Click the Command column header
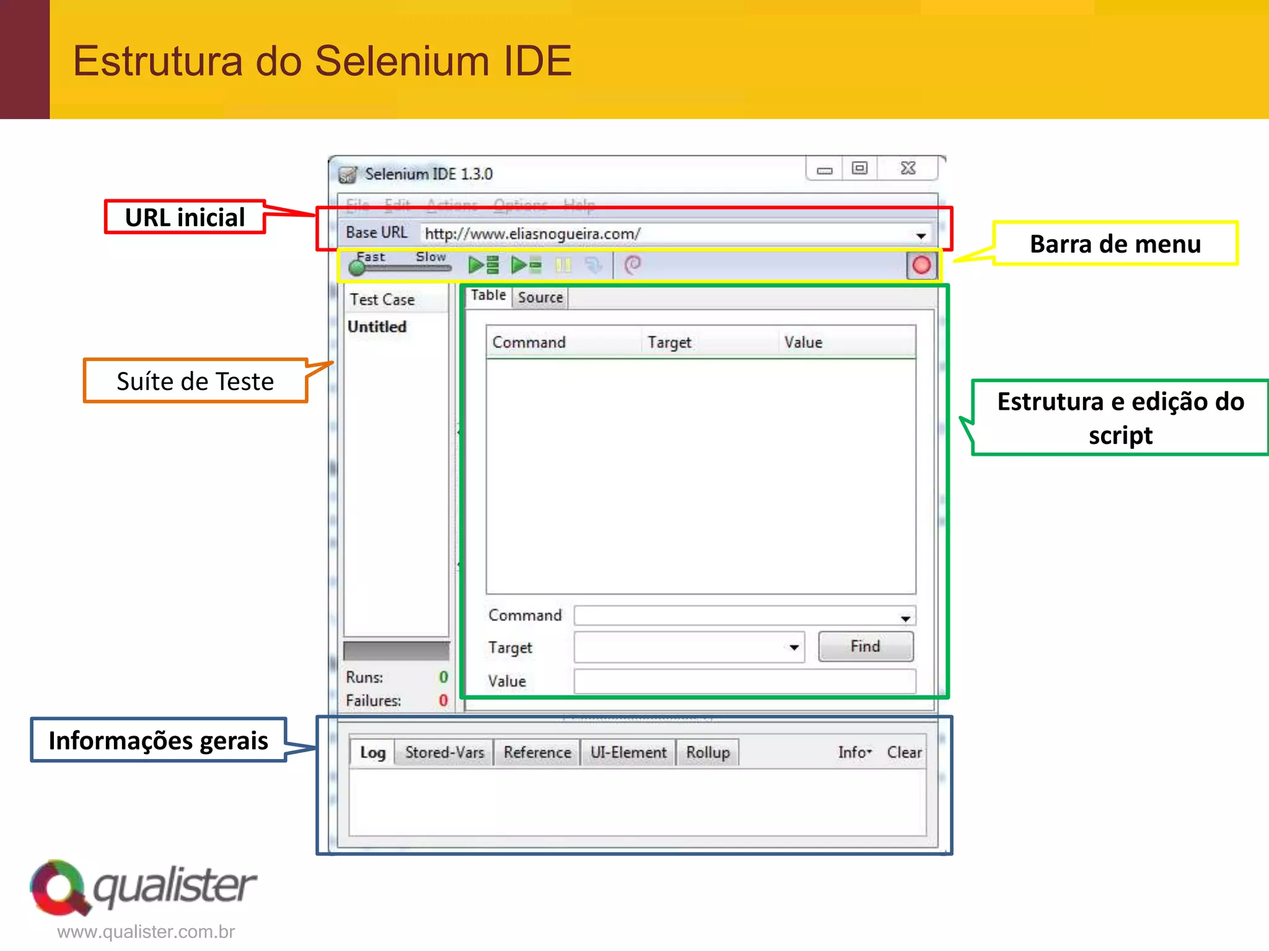 tap(563, 342)
